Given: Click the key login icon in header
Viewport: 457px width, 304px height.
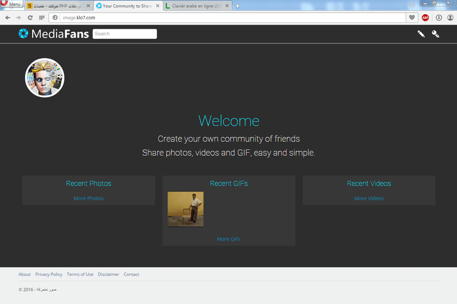Looking at the screenshot, I should [x=435, y=34].
